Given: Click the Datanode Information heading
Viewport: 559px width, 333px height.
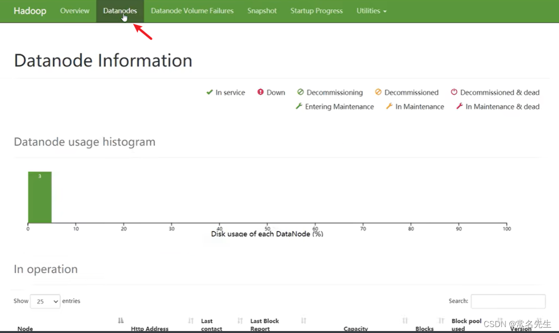Looking at the screenshot, I should point(103,60).
